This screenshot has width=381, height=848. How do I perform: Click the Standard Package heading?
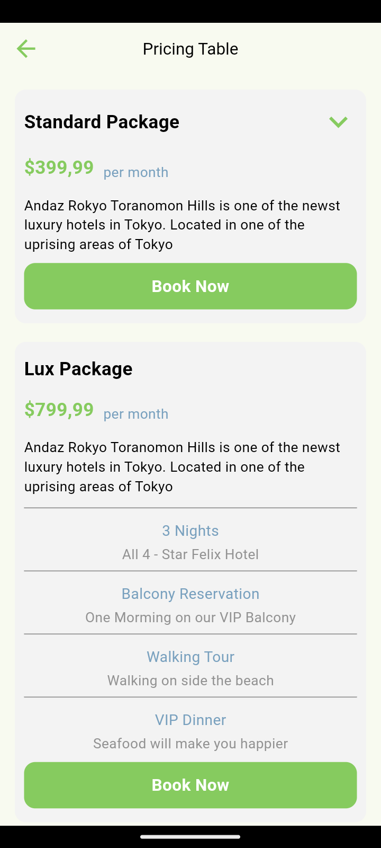tap(102, 122)
